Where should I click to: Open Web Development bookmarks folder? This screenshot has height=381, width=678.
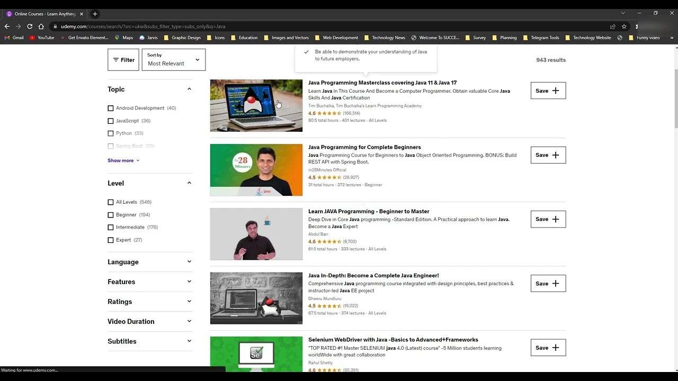336,38
